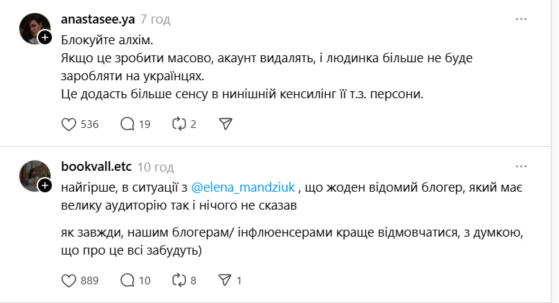Open the more options menu on the anastasee.ya post
Image resolution: width=559 pixels, height=303 pixels.
(522, 19)
